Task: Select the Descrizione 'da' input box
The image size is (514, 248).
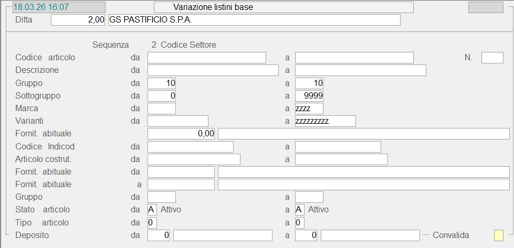Action: [213, 70]
